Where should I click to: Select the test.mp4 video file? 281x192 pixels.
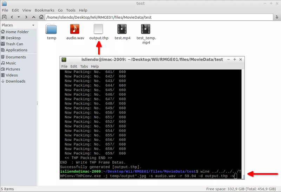click(122, 29)
